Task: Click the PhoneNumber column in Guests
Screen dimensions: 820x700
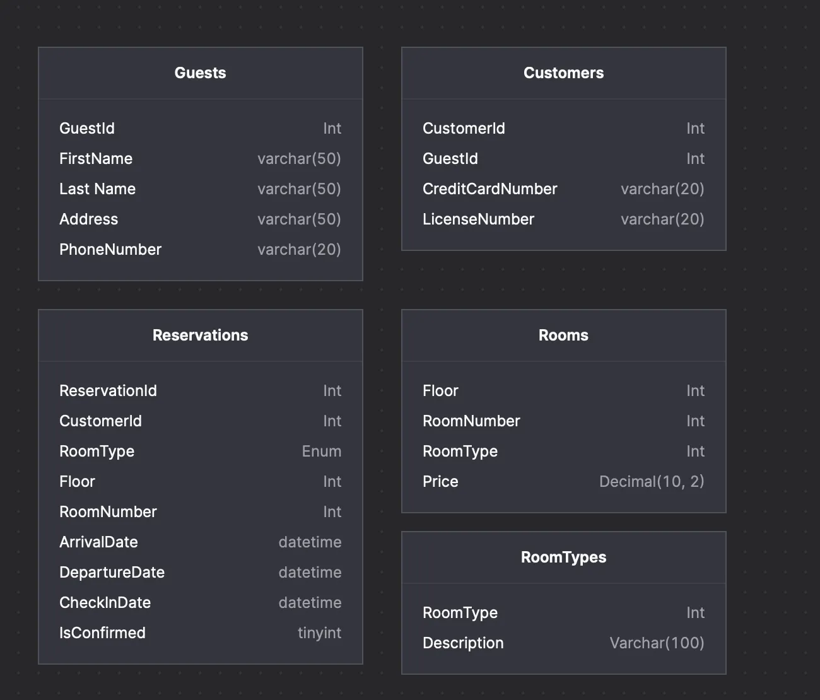Action: (x=110, y=250)
